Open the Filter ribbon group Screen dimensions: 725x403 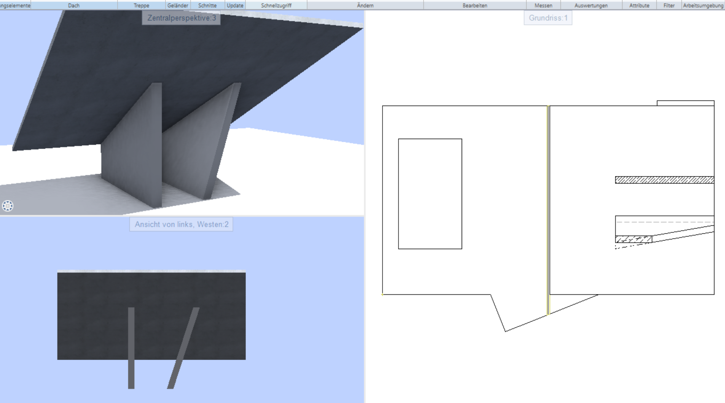pos(669,5)
